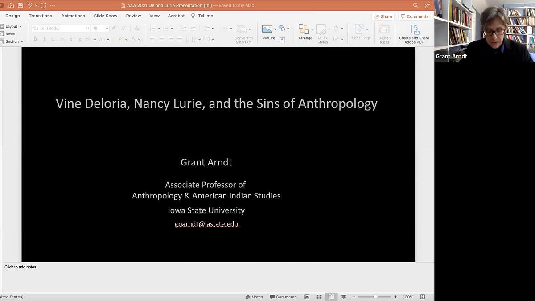The image size is (535, 301).
Task: Open the Home icon in title bar
Action: 11,5
